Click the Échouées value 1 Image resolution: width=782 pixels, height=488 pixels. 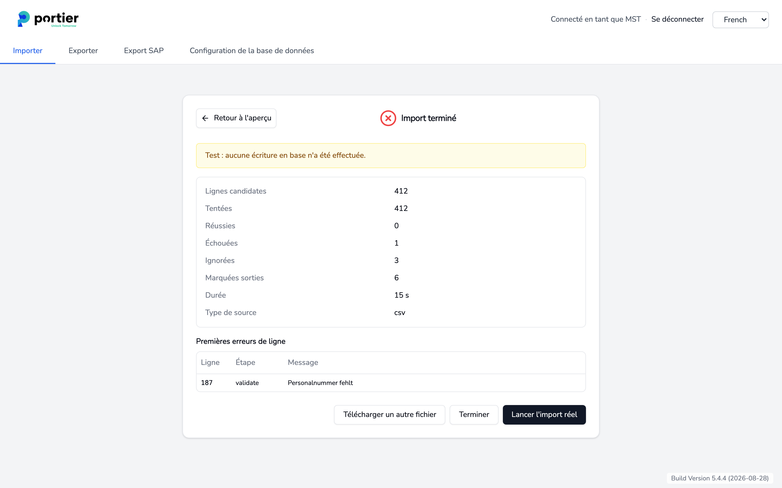click(x=396, y=243)
